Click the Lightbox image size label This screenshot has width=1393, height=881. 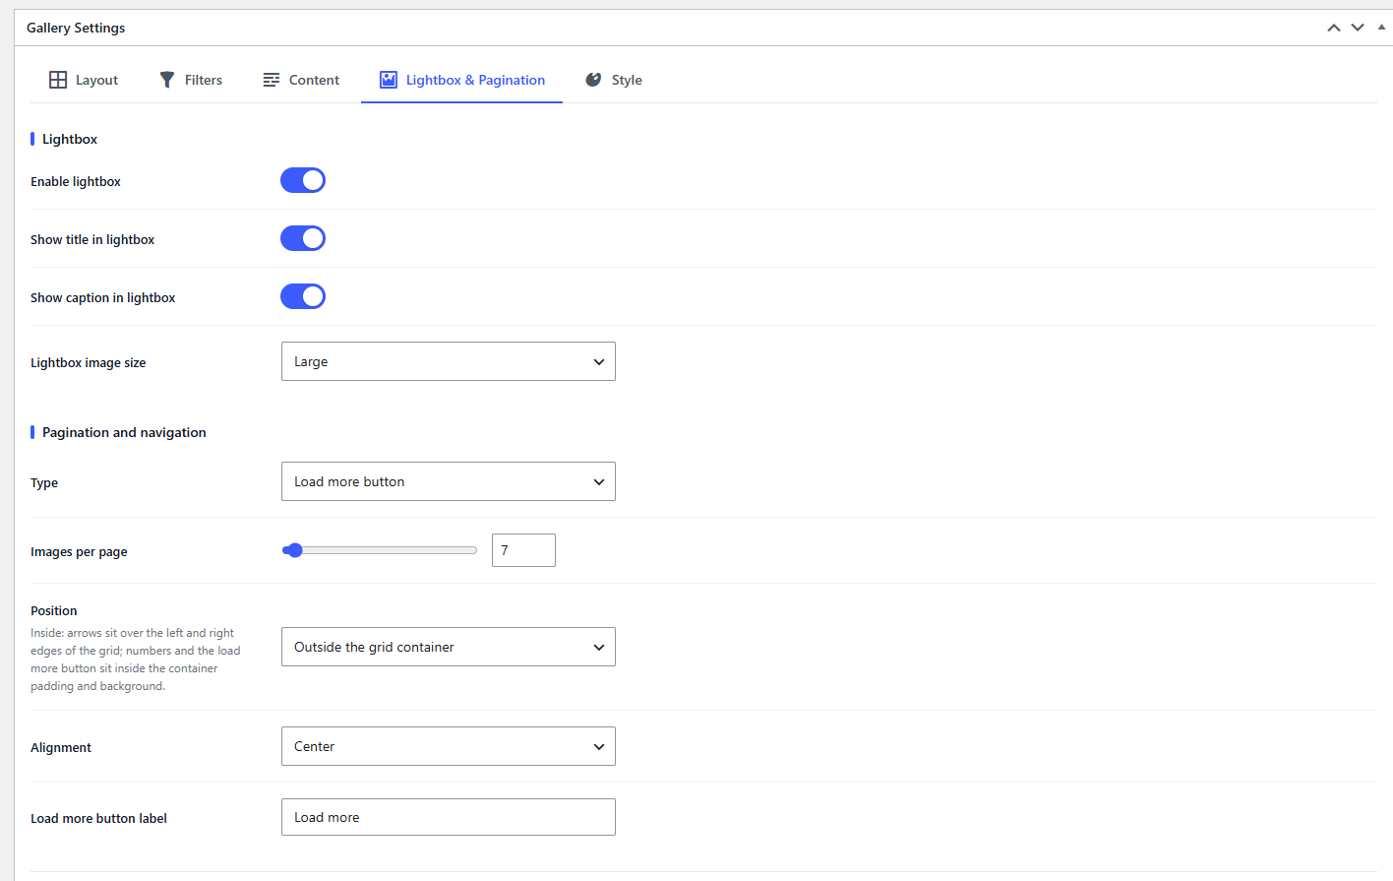point(89,362)
